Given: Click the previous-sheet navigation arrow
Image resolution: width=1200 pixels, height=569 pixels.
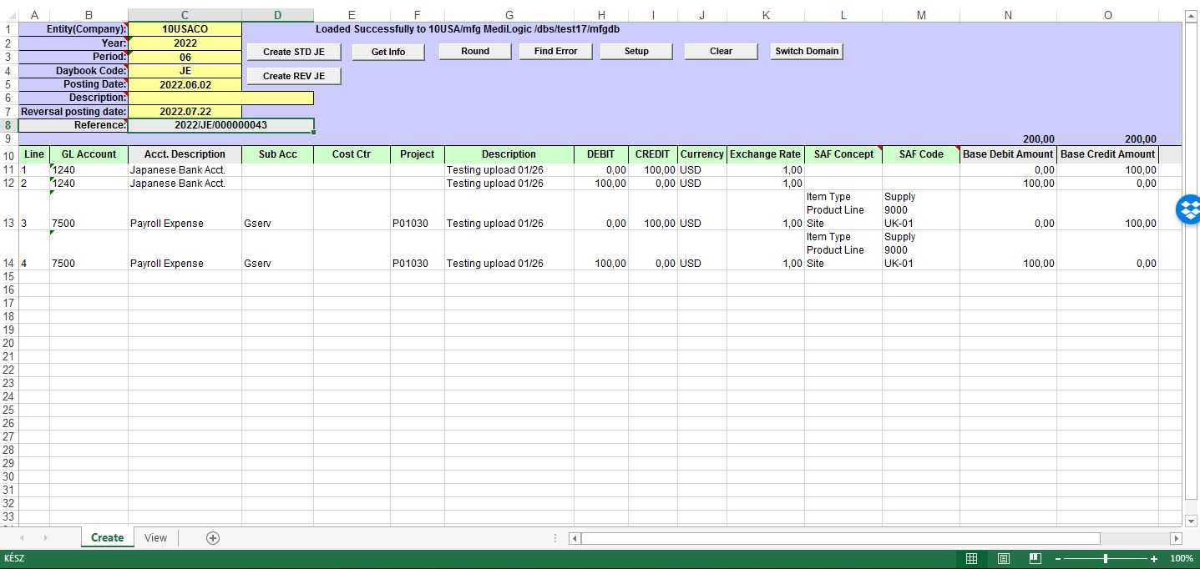Looking at the screenshot, I should (22, 538).
